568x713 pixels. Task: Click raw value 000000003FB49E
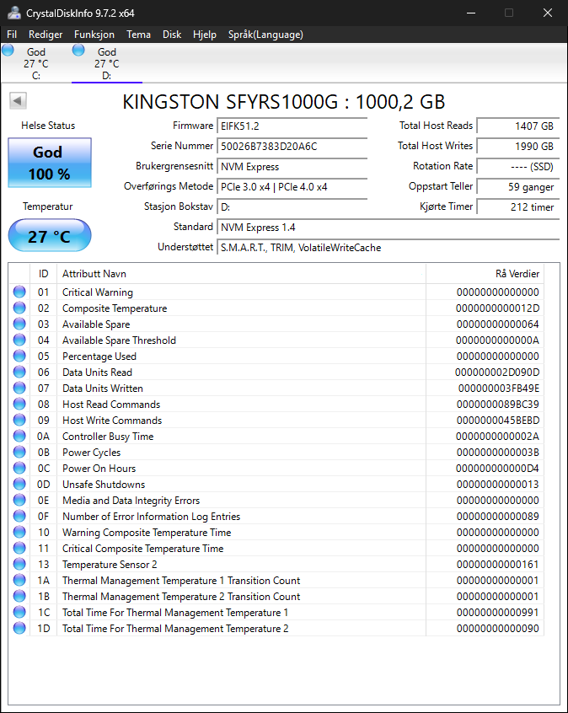click(499, 389)
